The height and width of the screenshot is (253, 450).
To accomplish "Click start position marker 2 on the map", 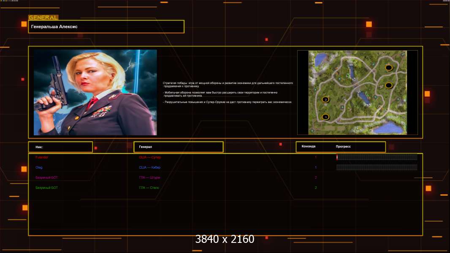I will click(x=325, y=100).
